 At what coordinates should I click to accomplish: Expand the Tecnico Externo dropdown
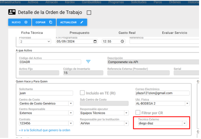pos(184,123)
